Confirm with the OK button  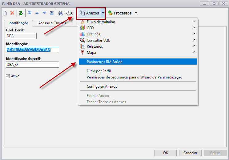click(x=166, y=153)
